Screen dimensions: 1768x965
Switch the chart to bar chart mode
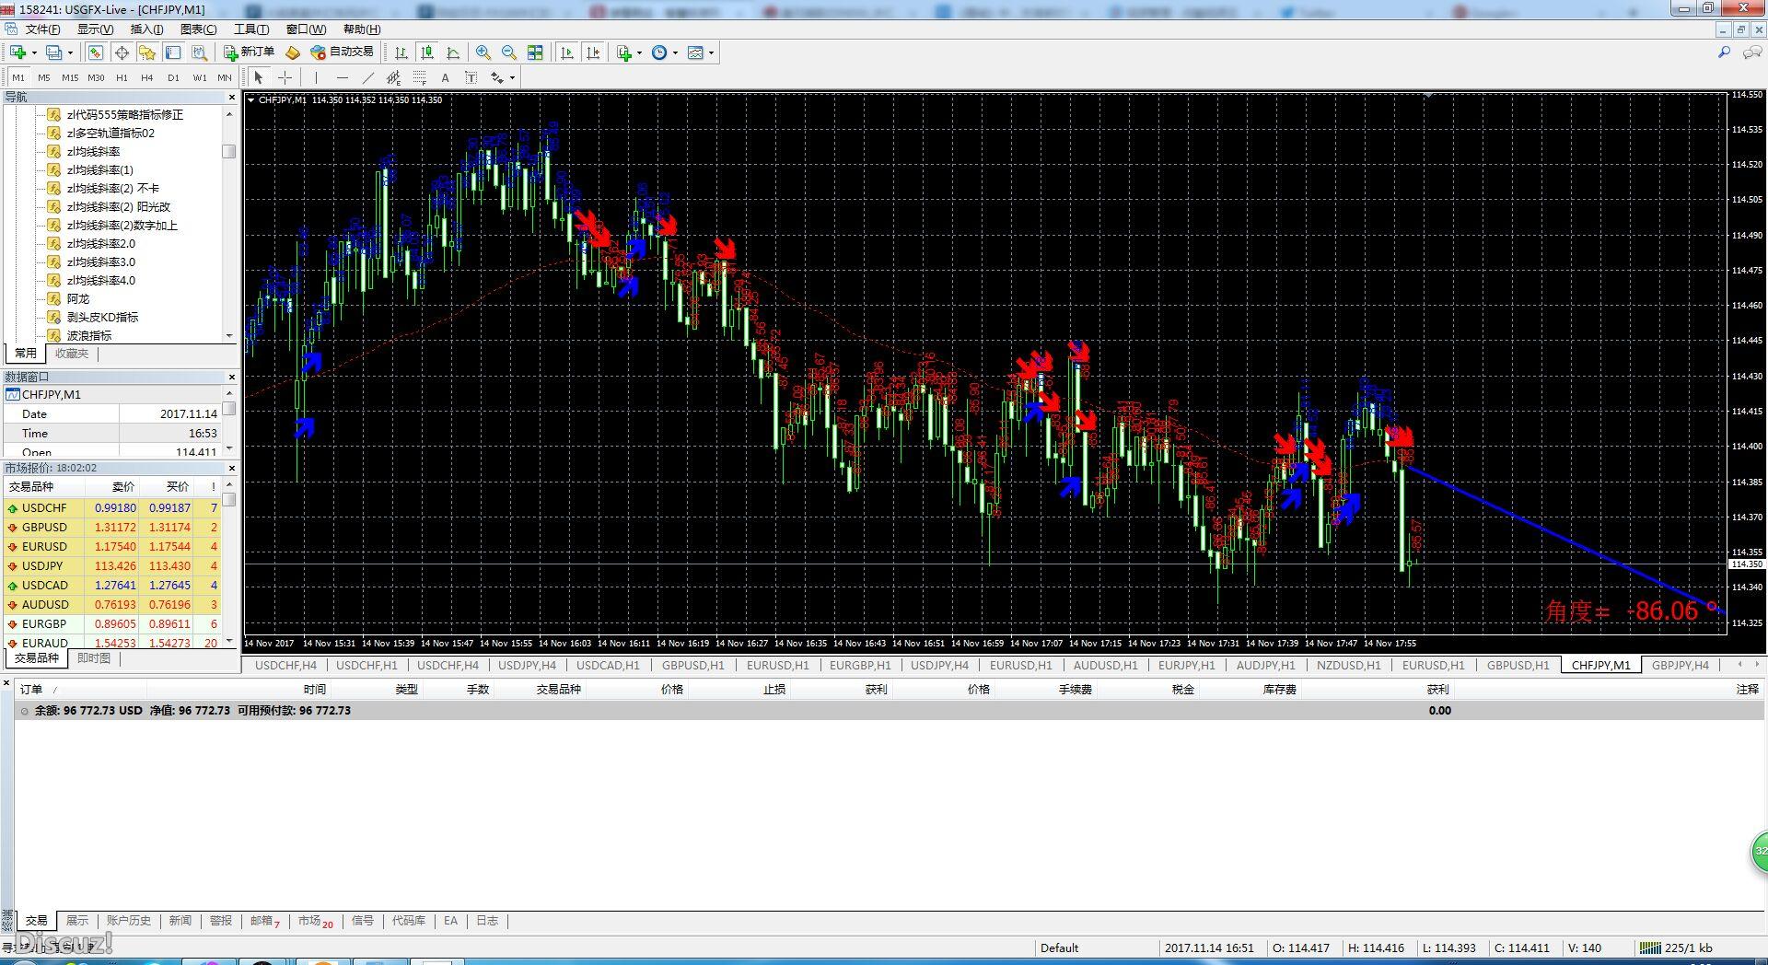401,52
